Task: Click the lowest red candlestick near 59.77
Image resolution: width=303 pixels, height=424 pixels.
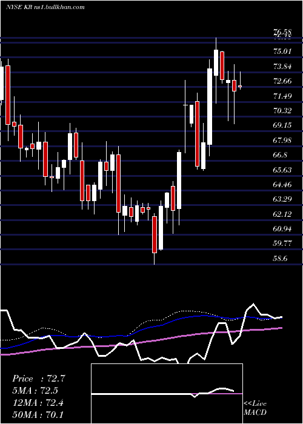Action: [155, 235]
